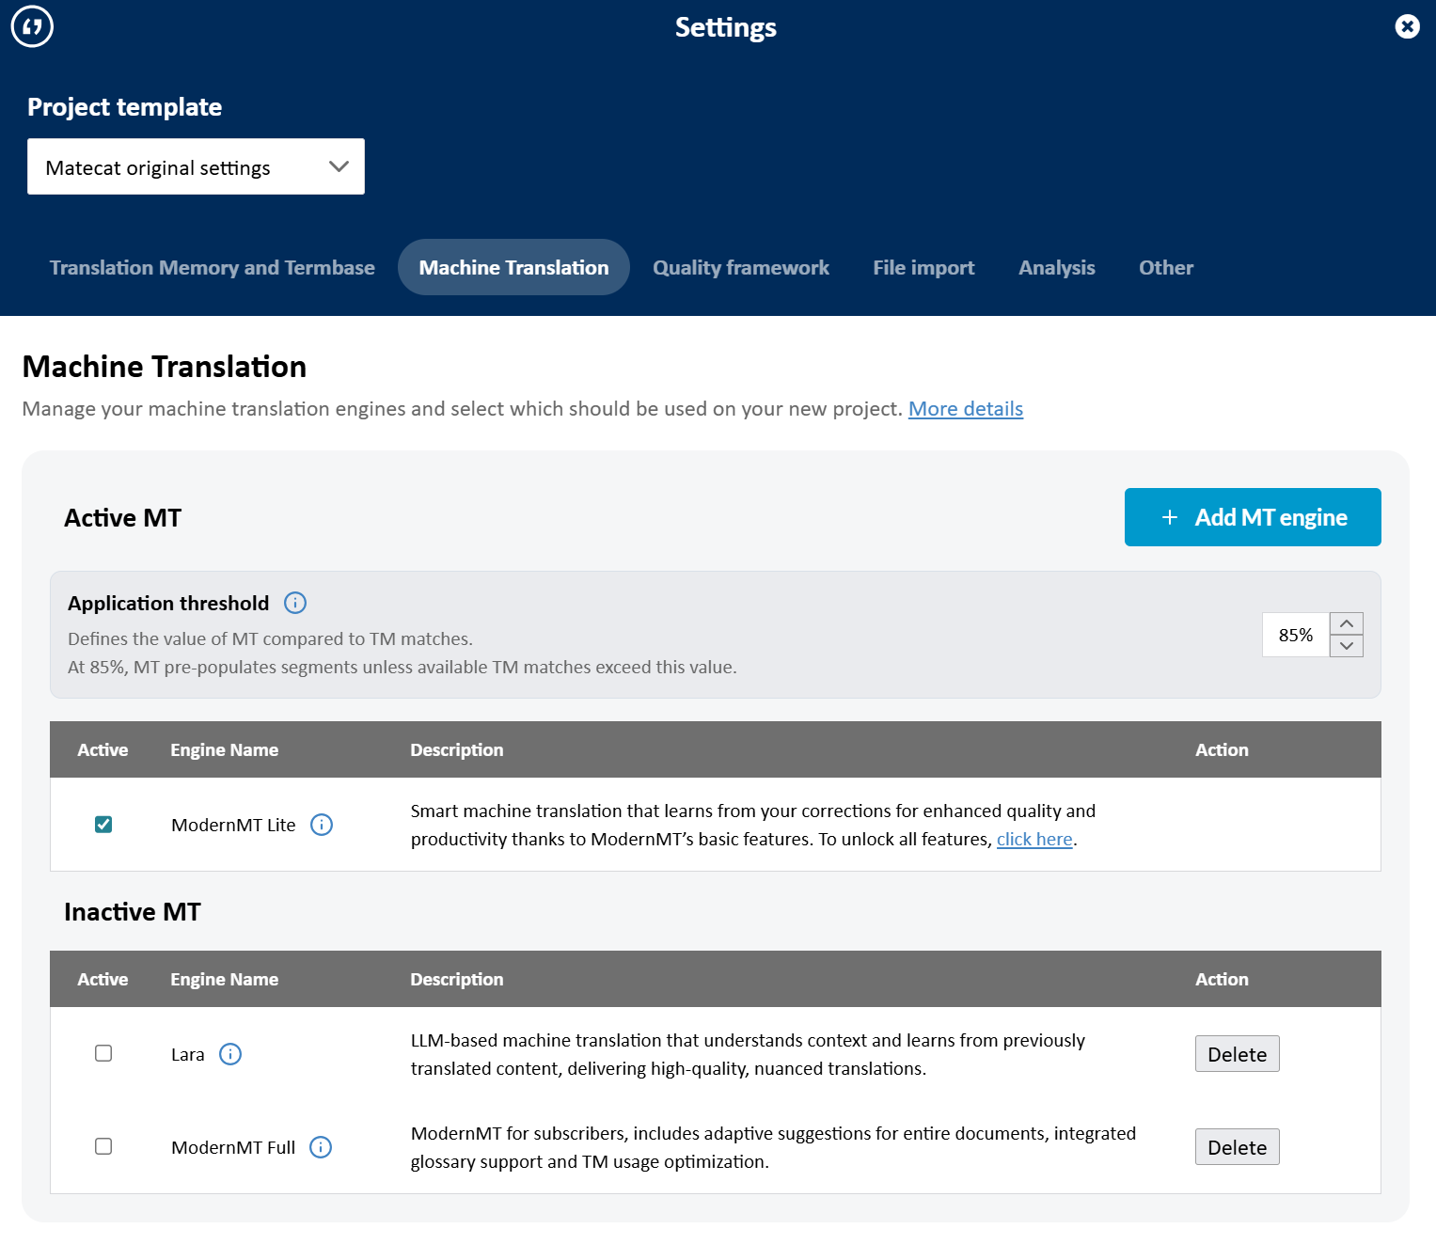
Task: Click the Inactive MT heading
Action: coord(133,912)
